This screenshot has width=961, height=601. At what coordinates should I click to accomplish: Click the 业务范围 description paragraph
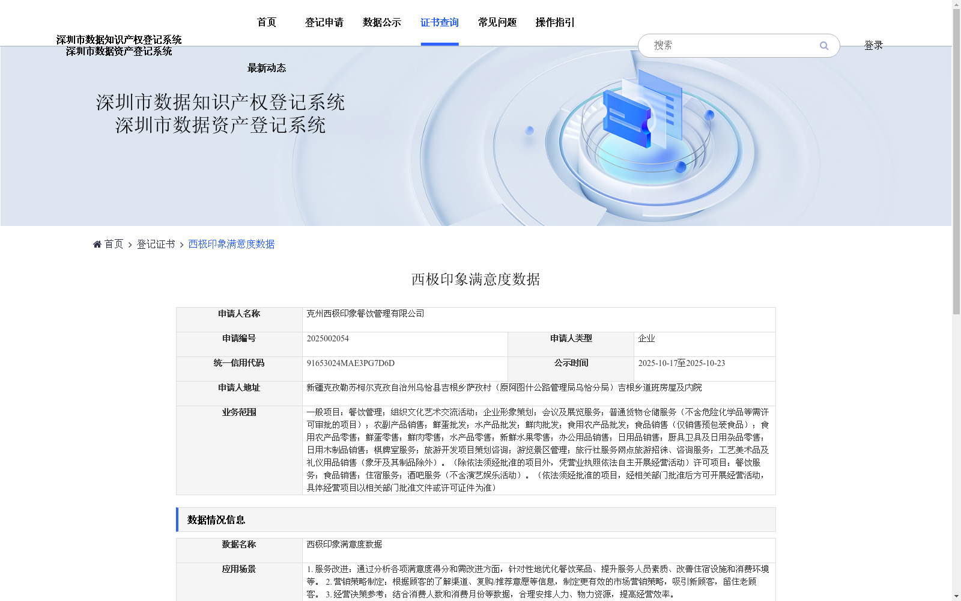pyautogui.click(x=538, y=450)
